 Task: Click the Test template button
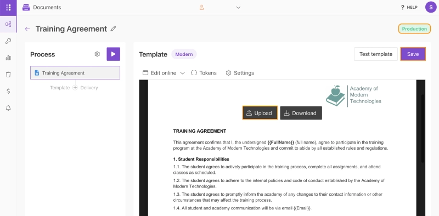[x=376, y=54]
